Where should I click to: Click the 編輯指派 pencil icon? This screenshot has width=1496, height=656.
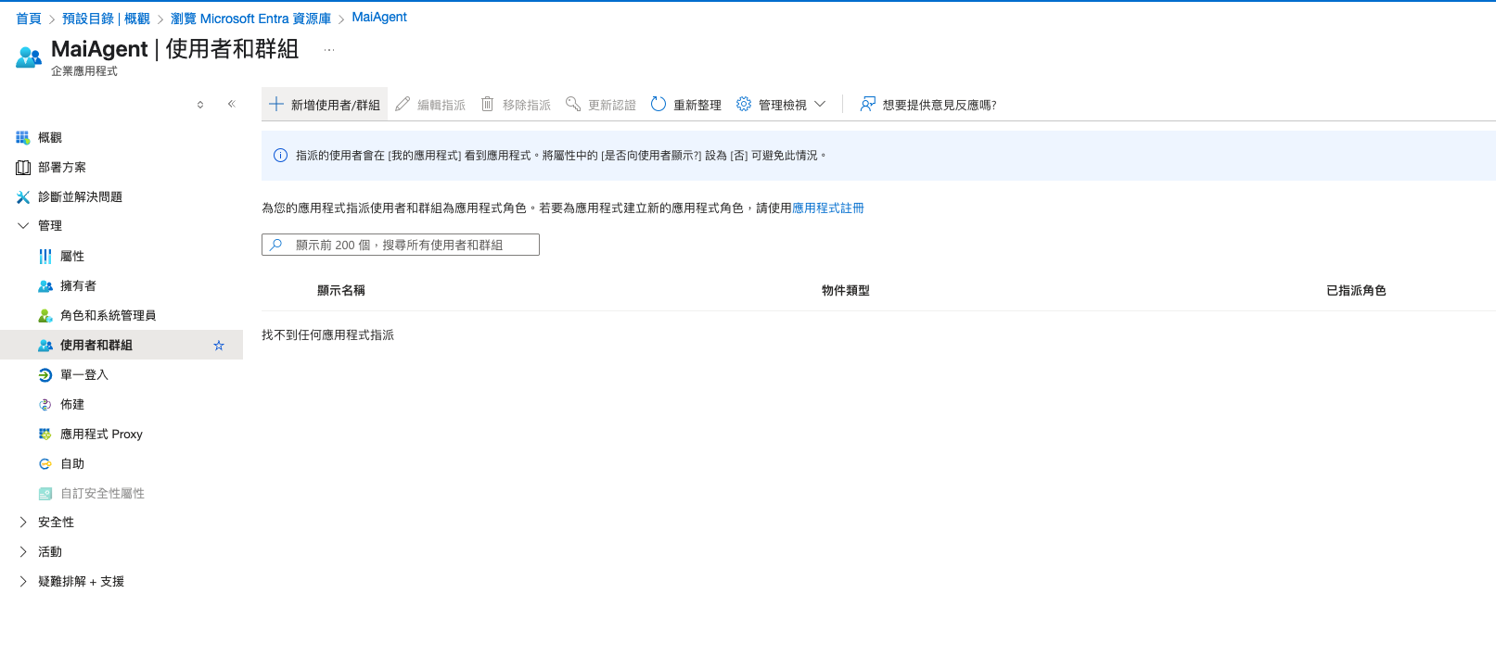403,104
